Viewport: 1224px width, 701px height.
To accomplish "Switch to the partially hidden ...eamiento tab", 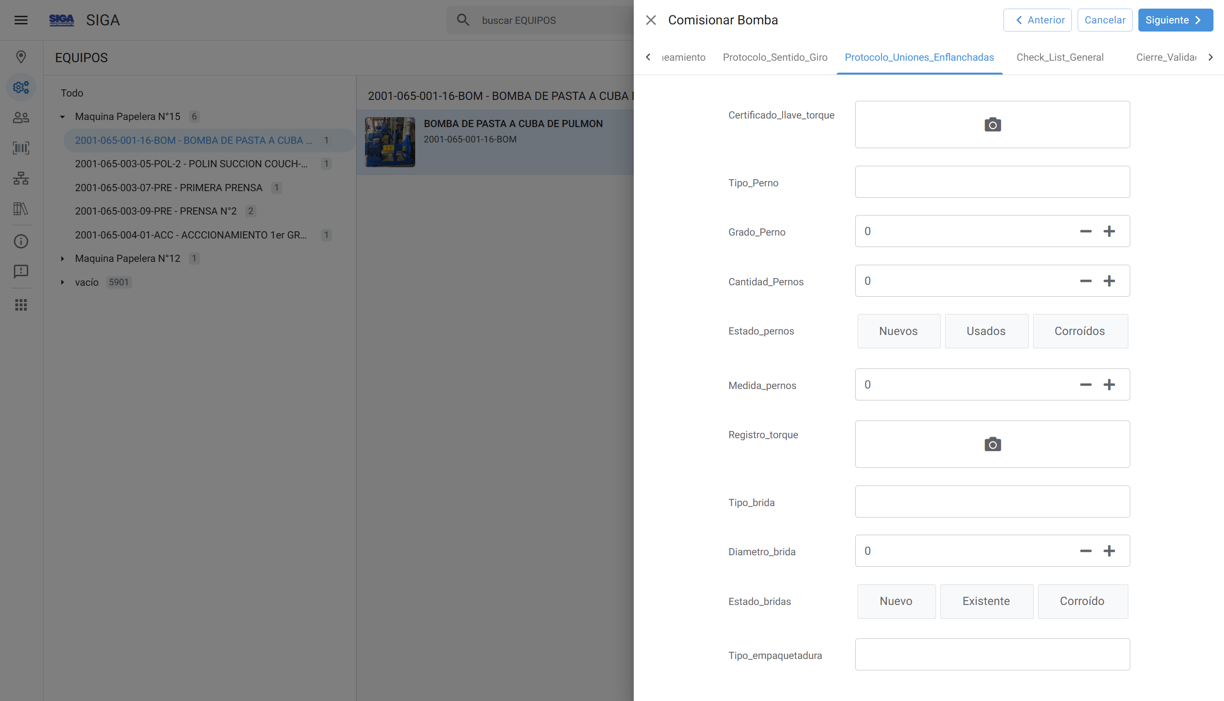I will pos(684,57).
